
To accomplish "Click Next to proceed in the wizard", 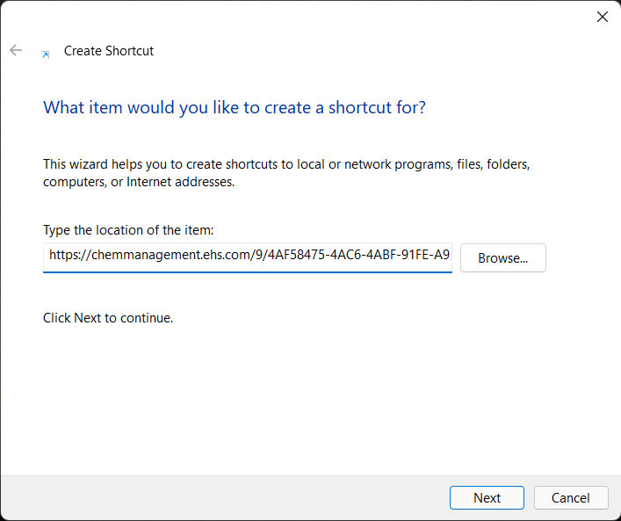I will (x=487, y=497).
